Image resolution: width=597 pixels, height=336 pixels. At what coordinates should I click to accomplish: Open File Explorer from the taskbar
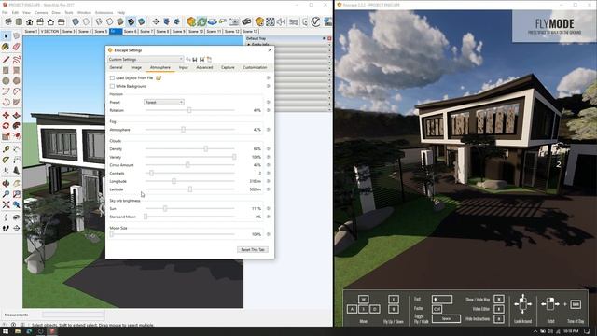18,331
